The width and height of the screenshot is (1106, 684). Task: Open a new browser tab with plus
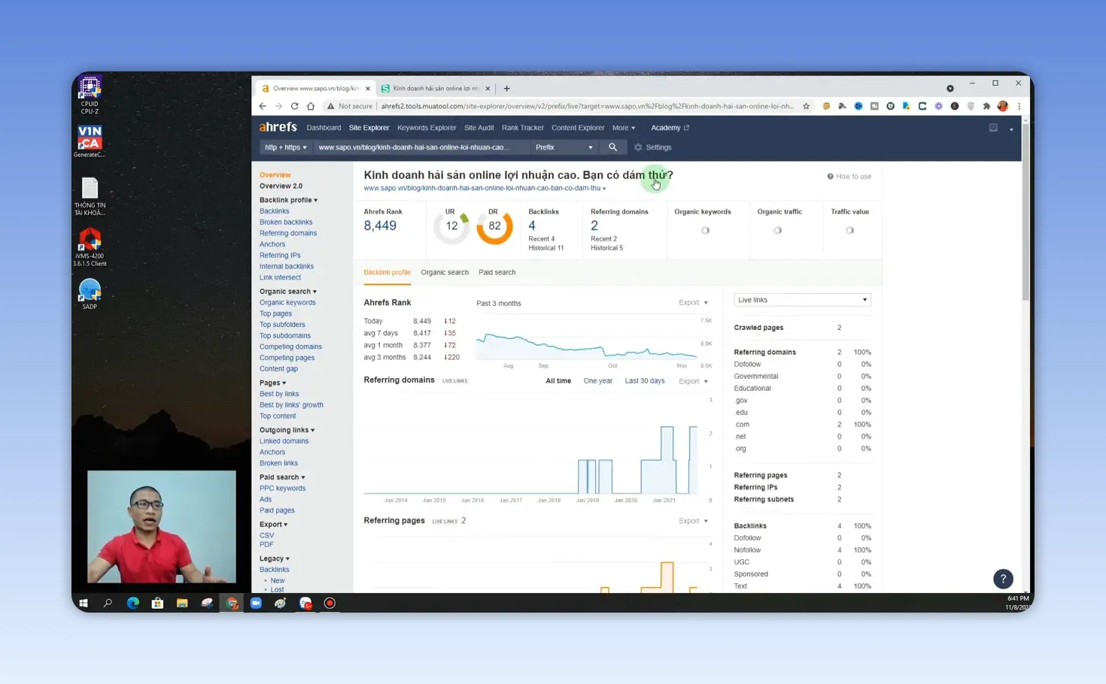click(x=506, y=88)
